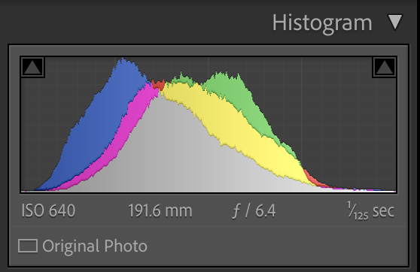Click the small red patch at histogram peak
The height and width of the screenshot is (272, 420).
coord(159,85)
